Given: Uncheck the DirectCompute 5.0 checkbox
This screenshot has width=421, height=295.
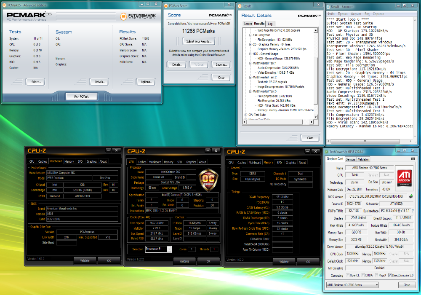Looking at the screenshot, I should [x=389, y=275].
